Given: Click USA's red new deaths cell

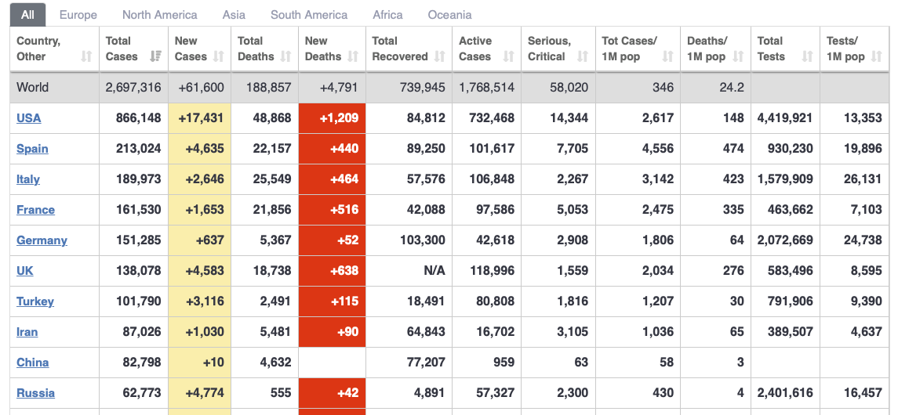Looking at the screenshot, I should [332, 118].
